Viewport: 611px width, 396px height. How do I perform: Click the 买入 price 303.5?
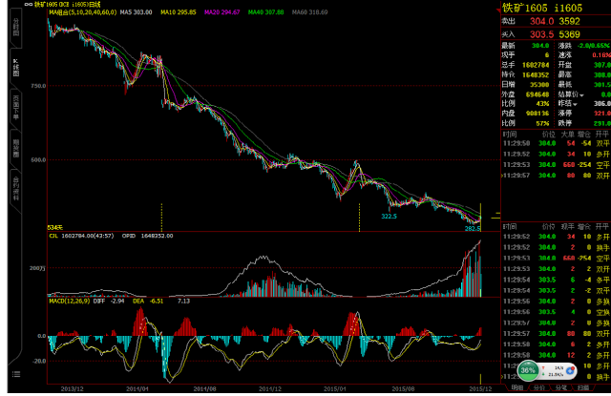click(541, 34)
